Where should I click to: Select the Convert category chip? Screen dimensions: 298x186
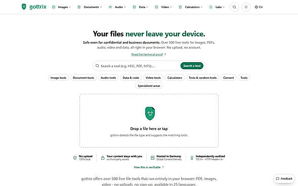click(x=229, y=78)
